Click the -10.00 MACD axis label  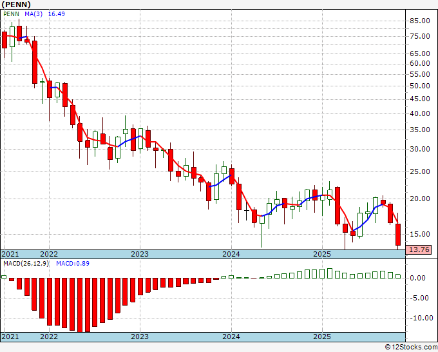420,318
